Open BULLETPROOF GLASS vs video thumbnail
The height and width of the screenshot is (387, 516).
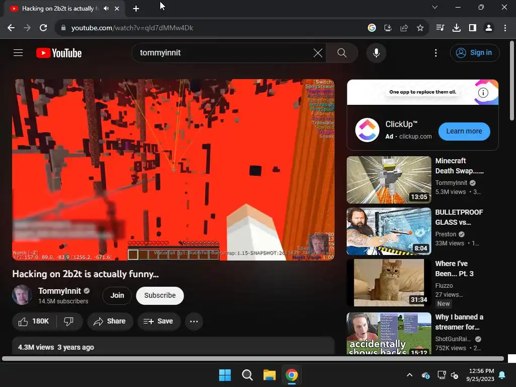(x=389, y=231)
